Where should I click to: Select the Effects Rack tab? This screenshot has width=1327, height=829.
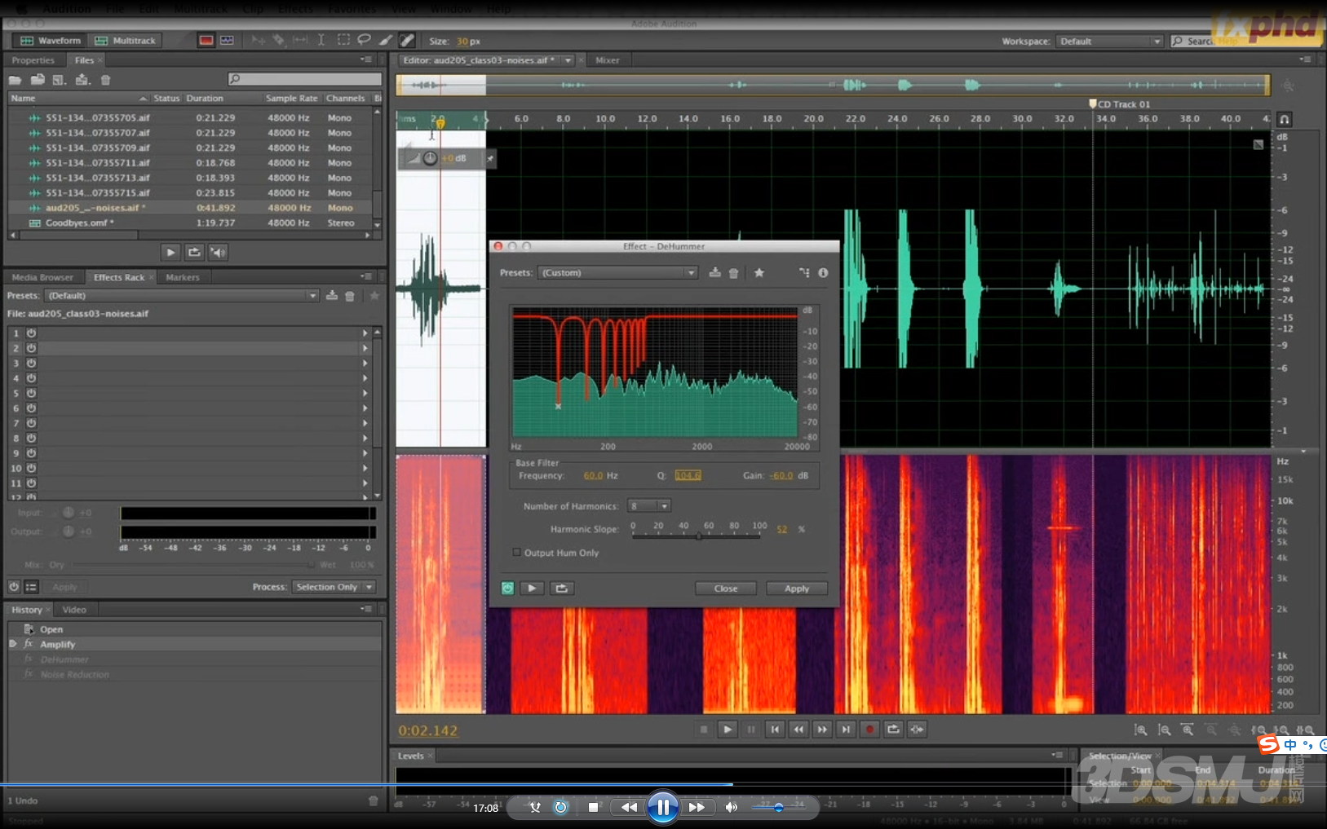(119, 277)
